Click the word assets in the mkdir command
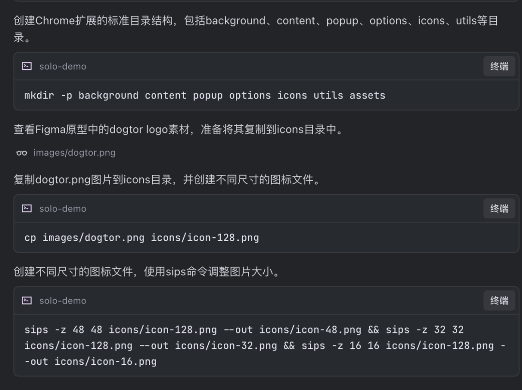Image resolution: width=522 pixels, height=390 pixels. 367,95
